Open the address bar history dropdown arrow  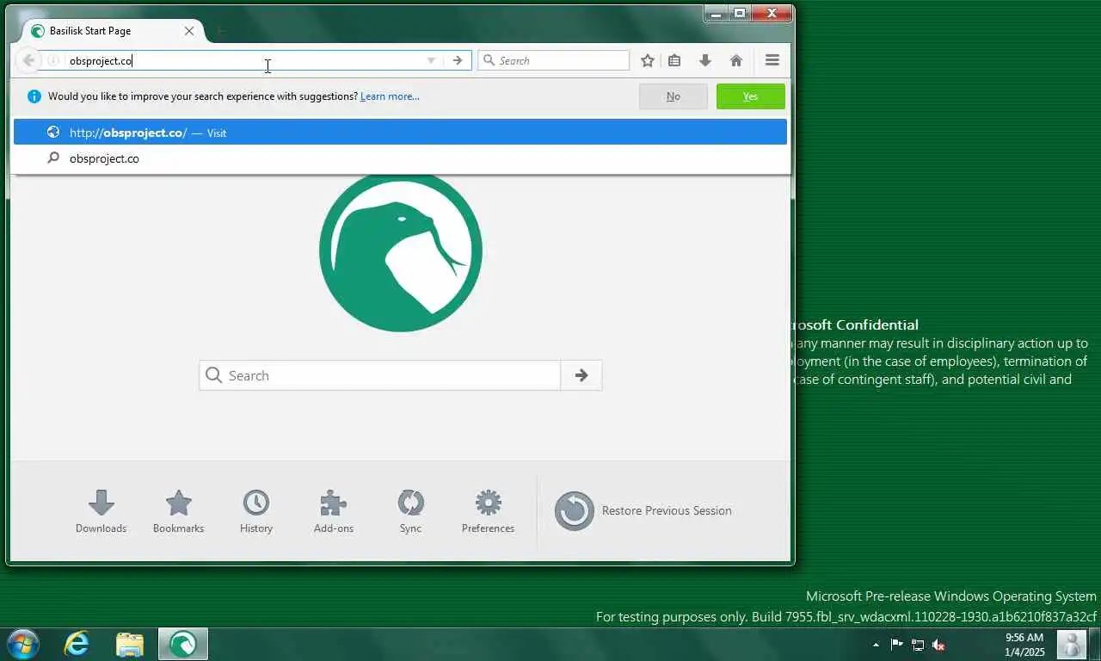[431, 60]
